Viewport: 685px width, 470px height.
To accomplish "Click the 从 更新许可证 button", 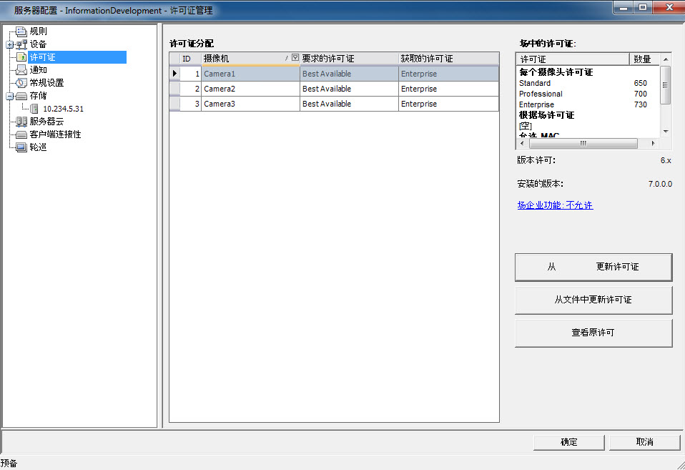I will coord(593,267).
